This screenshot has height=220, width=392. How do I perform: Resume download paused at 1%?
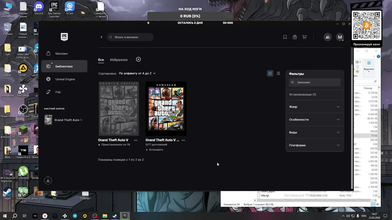click(x=114, y=145)
